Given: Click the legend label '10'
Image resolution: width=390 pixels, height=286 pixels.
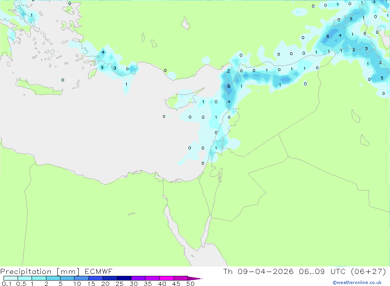Looking at the screenshot, I should point(77,284).
